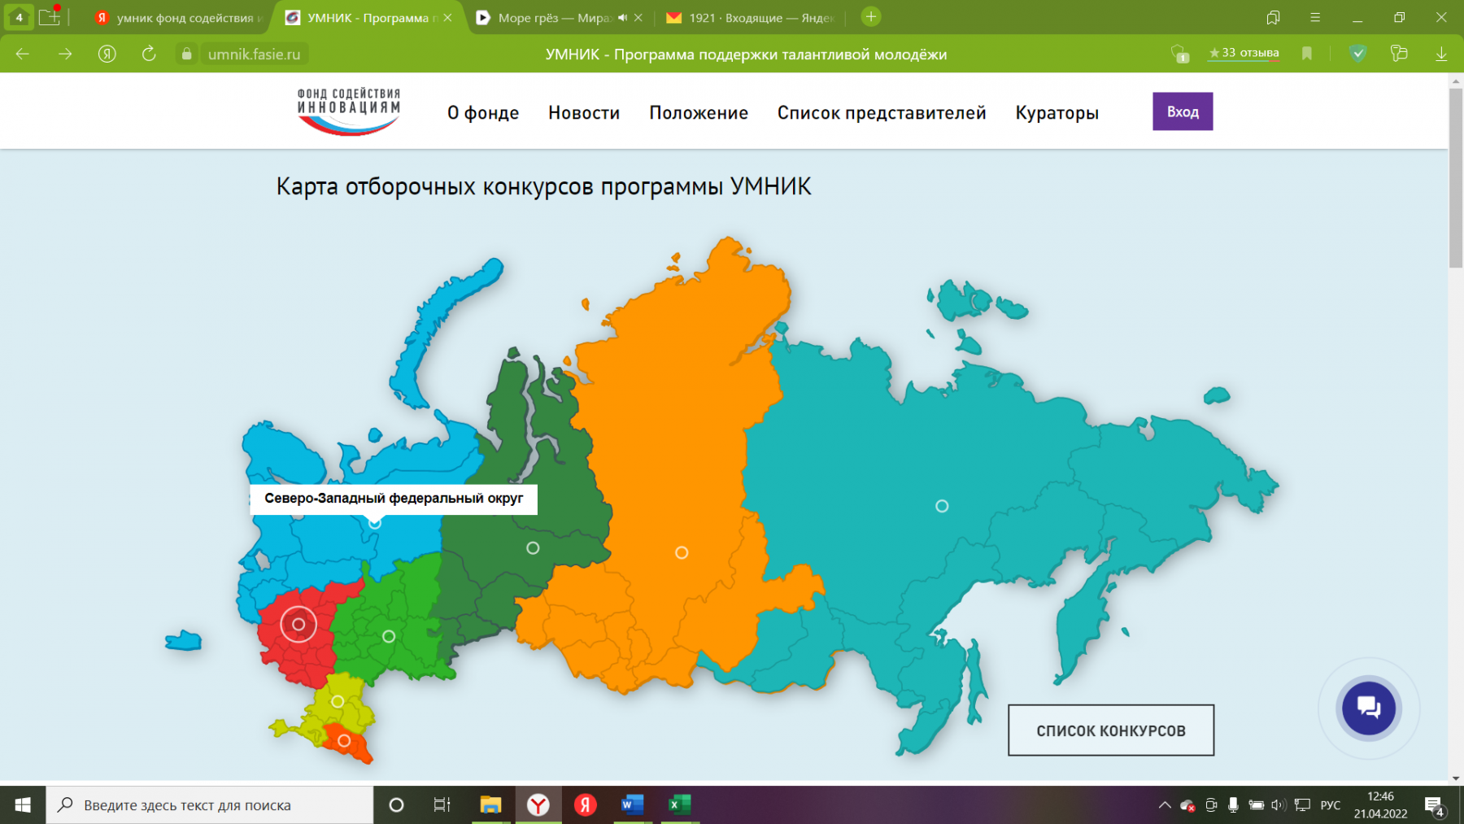Show hidden system tray icons
Screen dimensions: 1464x824
point(1165,804)
